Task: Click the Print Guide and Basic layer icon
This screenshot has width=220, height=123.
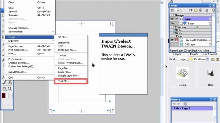Action: [x=181, y=40]
